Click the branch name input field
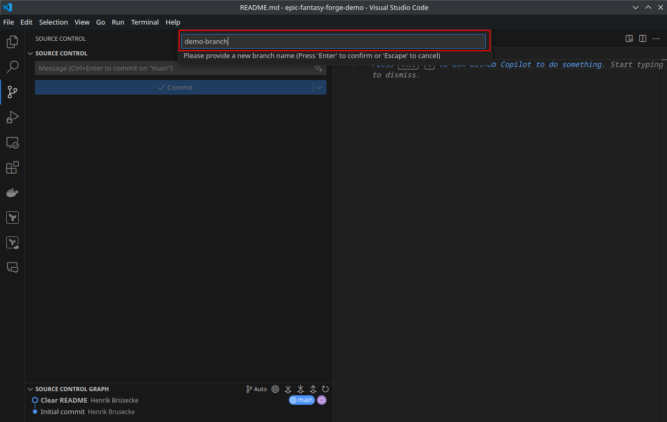The image size is (667, 422). (333, 41)
